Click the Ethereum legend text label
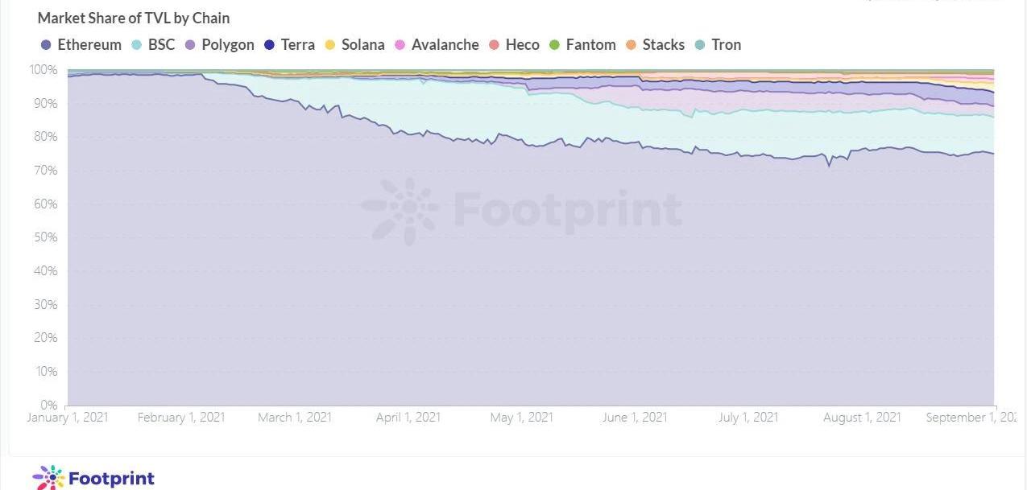The height and width of the screenshot is (490, 1027). pyautogui.click(x=89, y=45)
